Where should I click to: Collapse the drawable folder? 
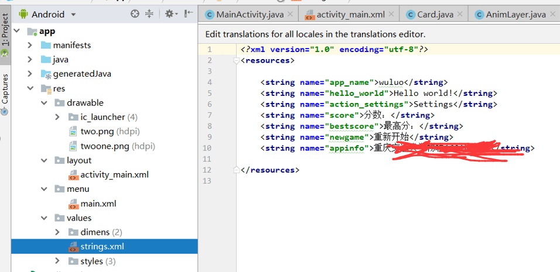(44, 103)
